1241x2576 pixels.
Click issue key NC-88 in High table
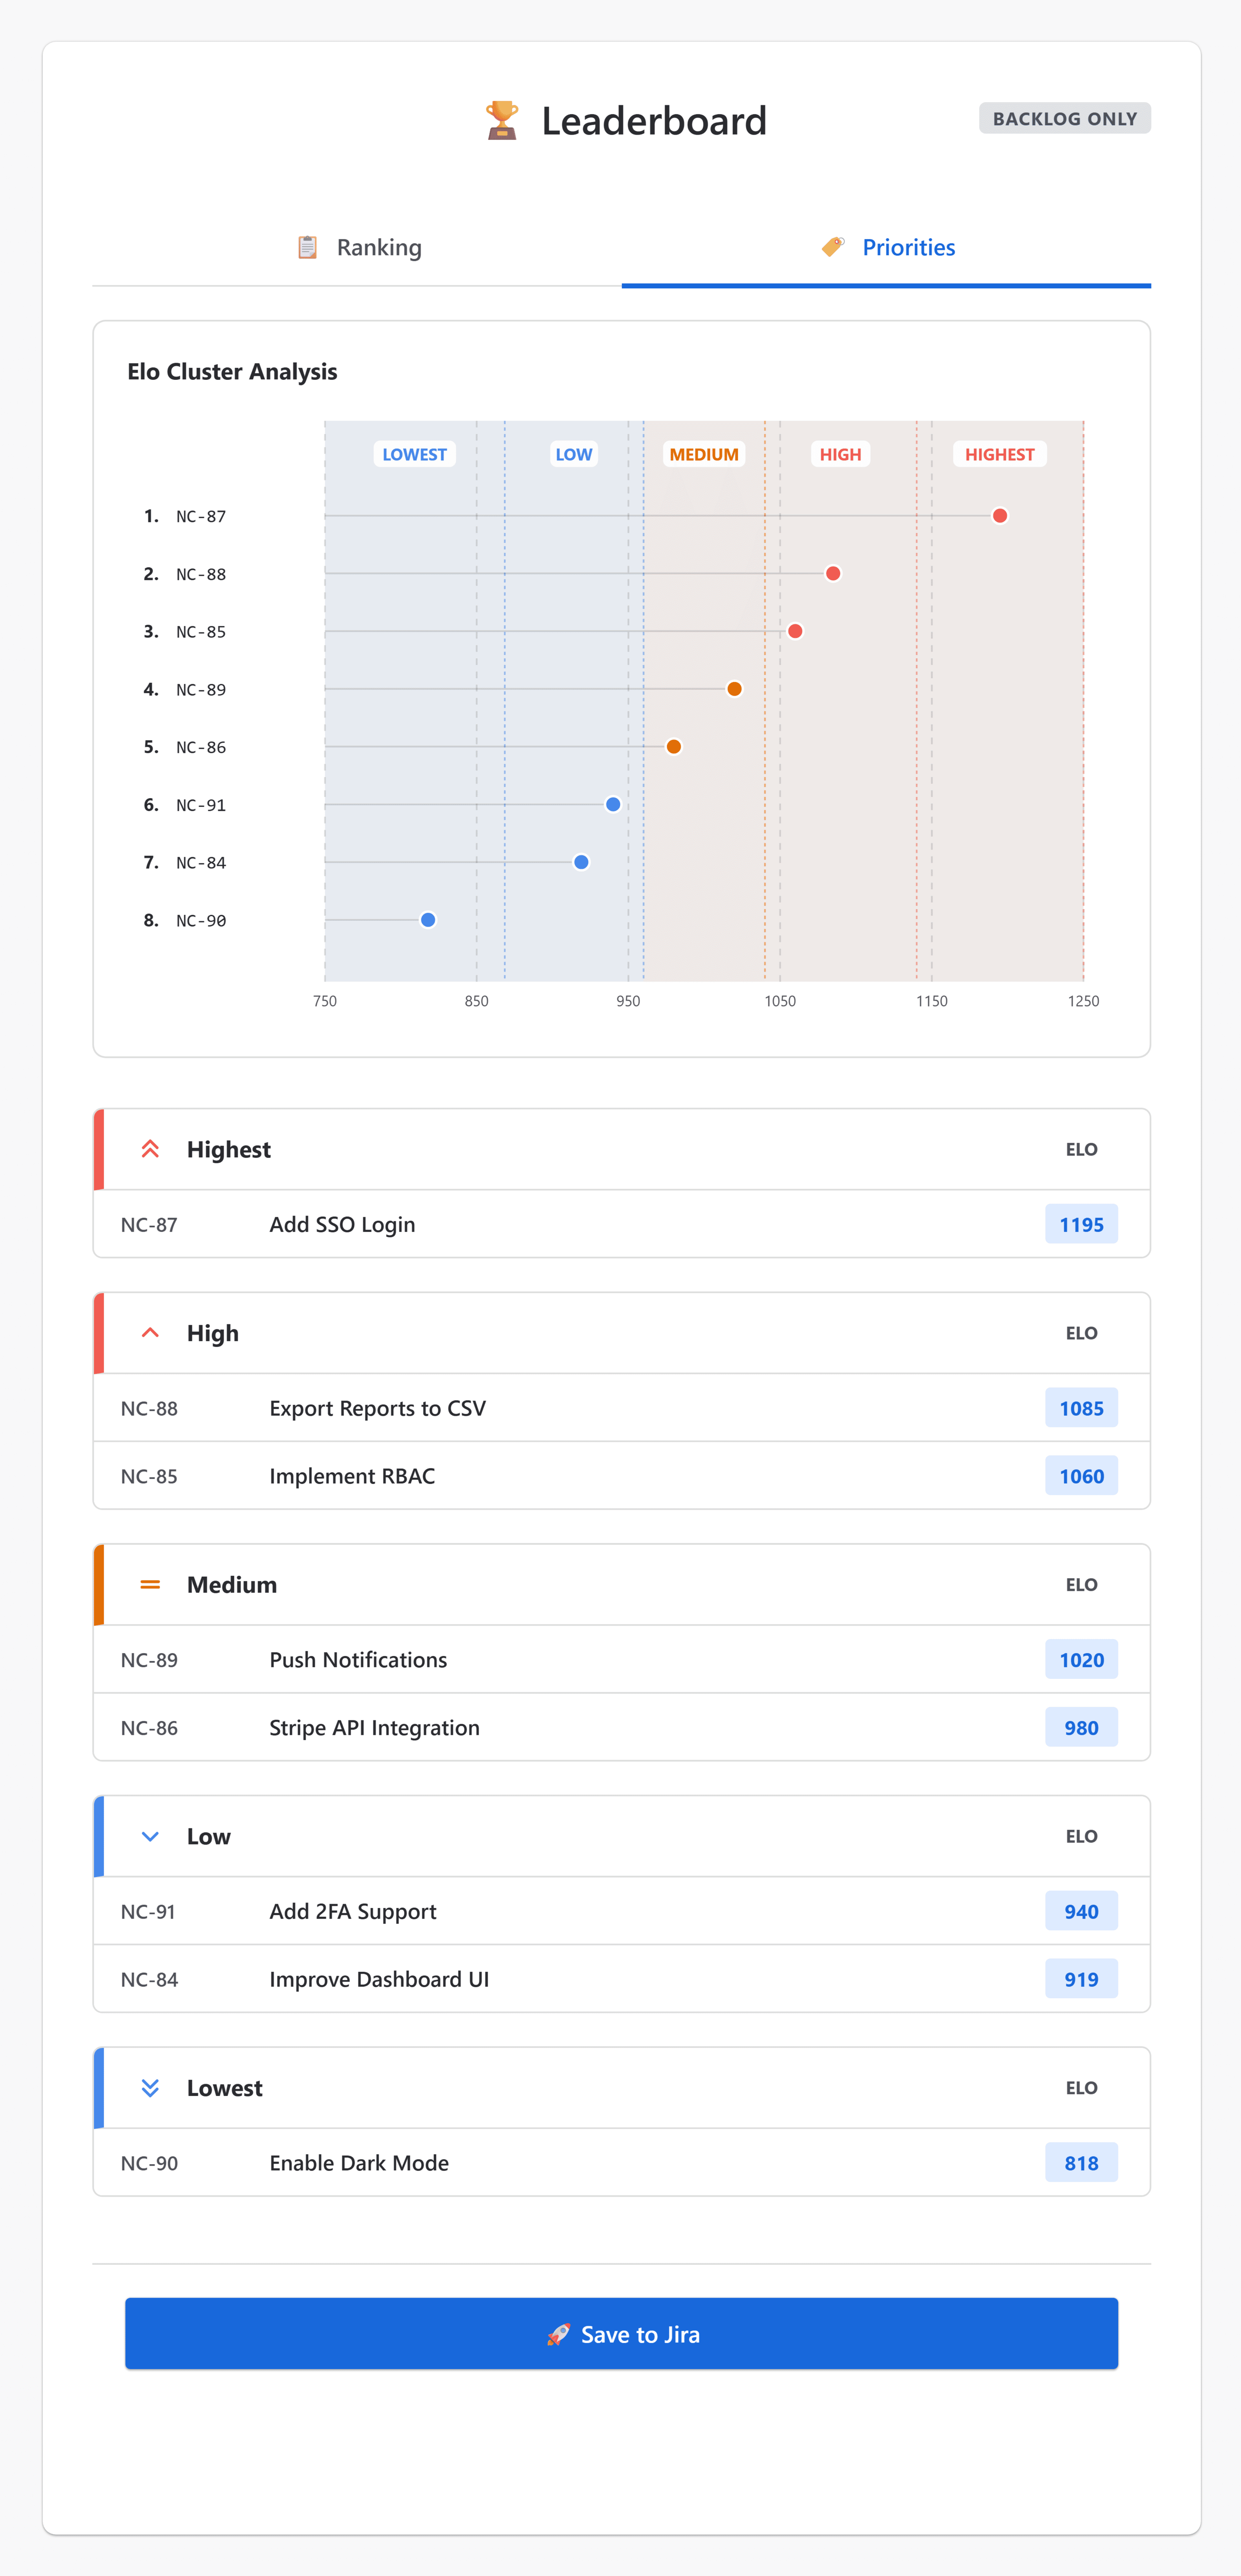149,1409
